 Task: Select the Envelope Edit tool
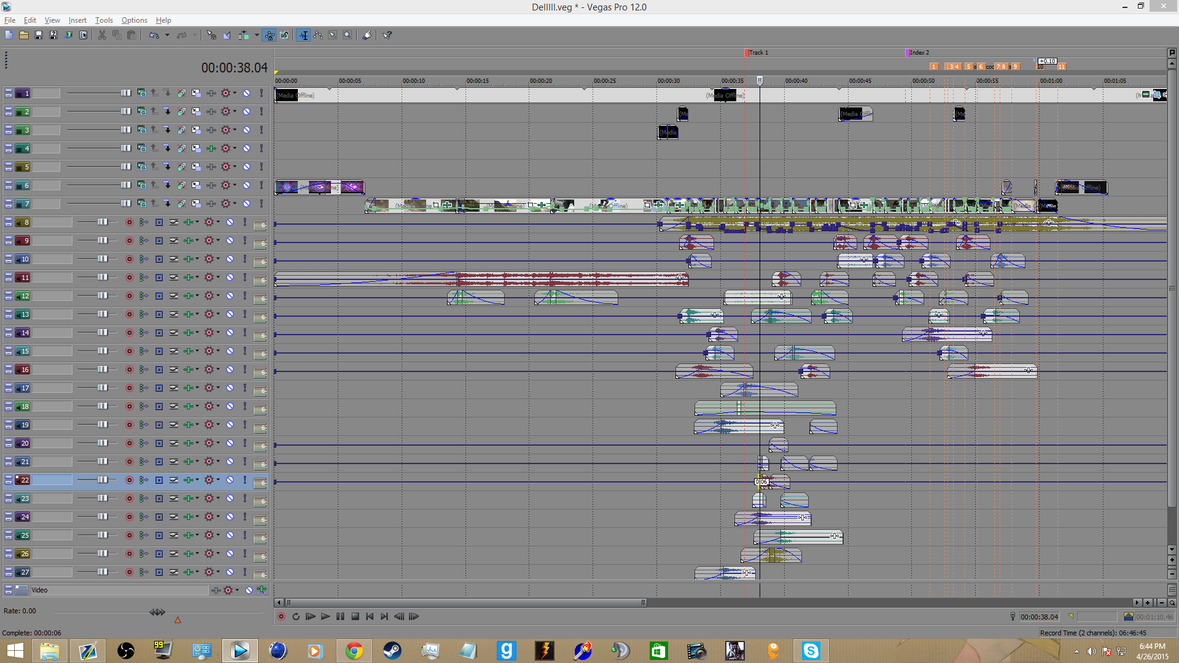318,35
